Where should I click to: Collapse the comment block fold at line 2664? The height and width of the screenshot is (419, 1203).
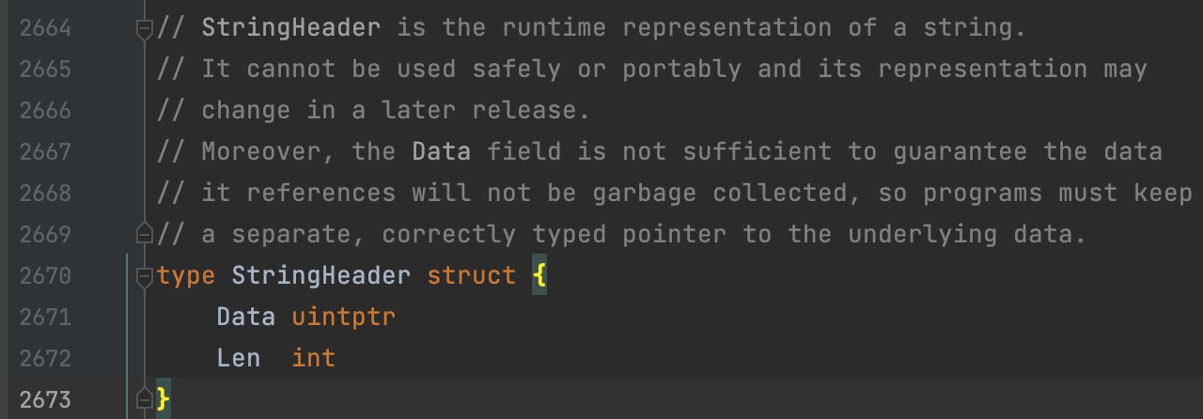(144, 29)
